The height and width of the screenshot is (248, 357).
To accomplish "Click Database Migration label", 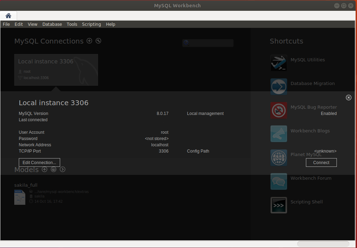I will [x=313, y=84].
